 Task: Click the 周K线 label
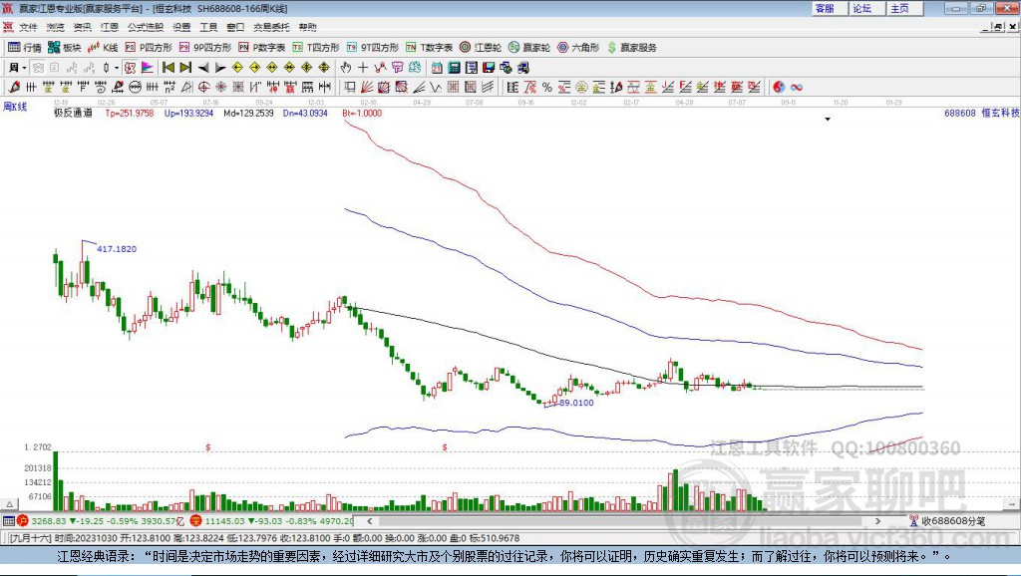15,107
